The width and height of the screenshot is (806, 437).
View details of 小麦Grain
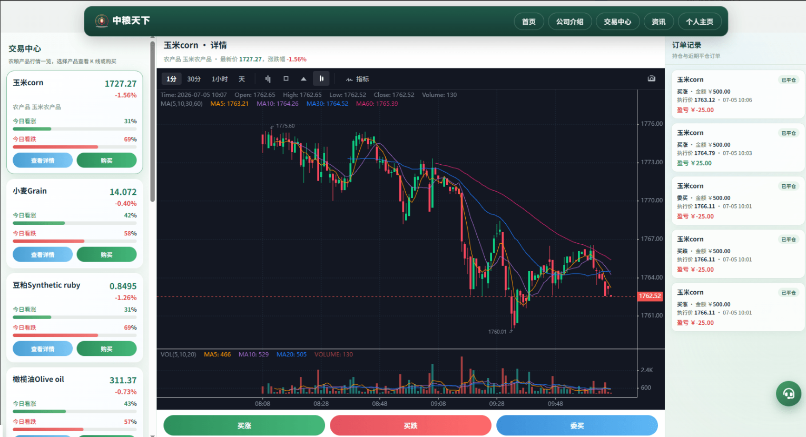click(43, 255)
